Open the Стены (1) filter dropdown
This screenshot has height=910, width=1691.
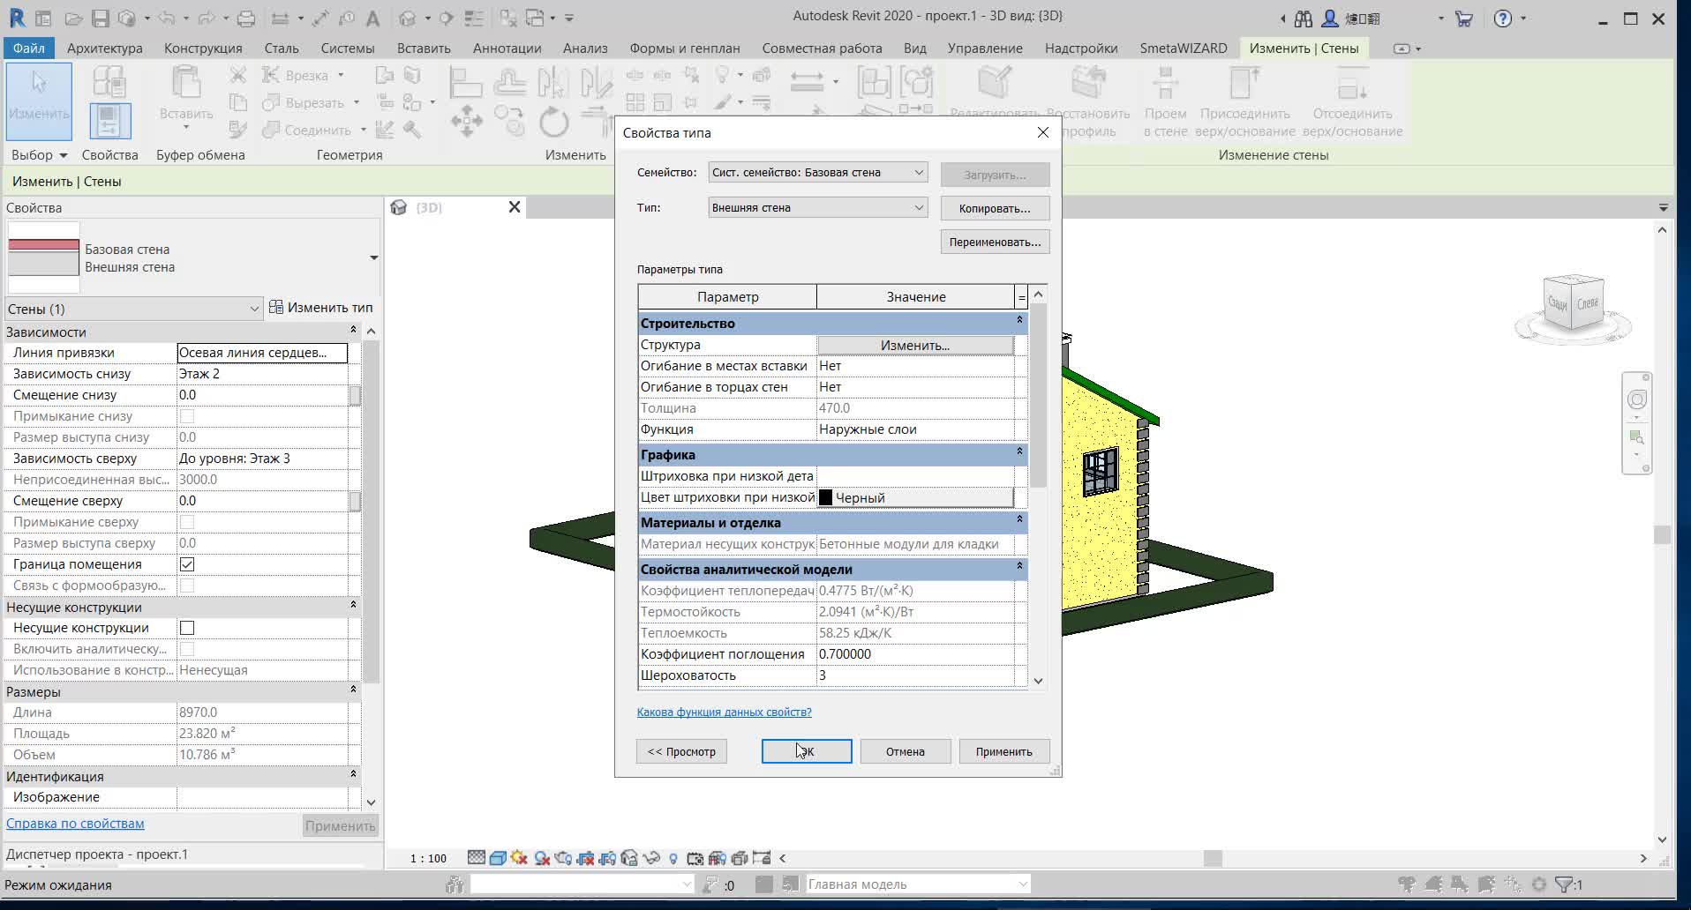132,309
